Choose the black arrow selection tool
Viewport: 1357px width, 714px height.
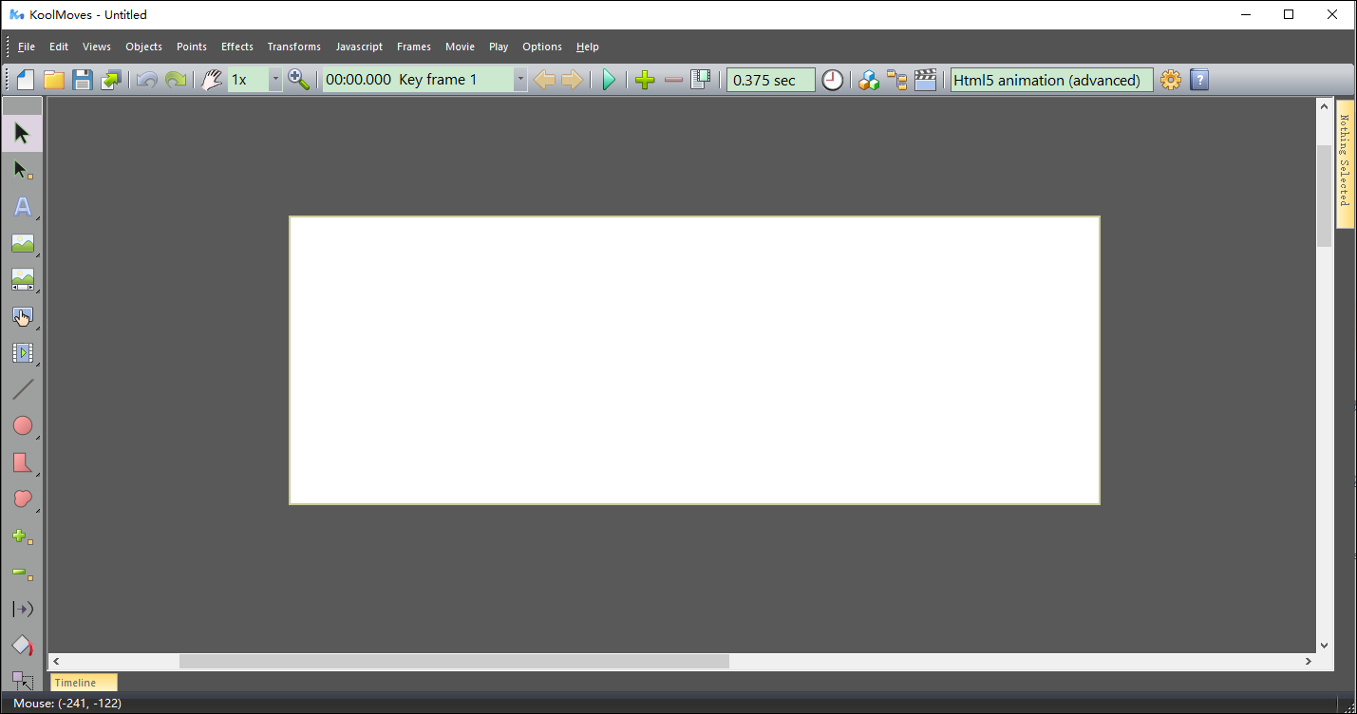(x=23, y=134)
